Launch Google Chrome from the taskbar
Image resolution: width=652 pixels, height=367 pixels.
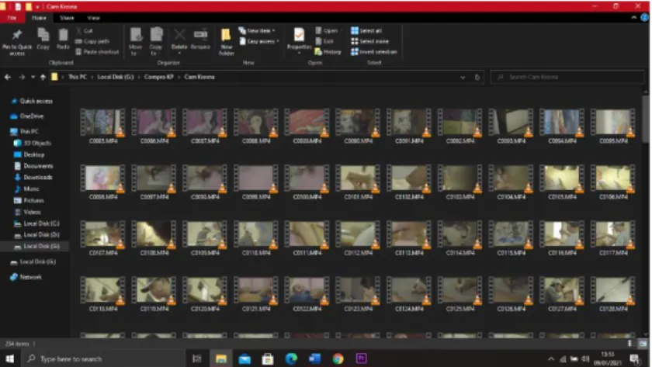point(338,358)
